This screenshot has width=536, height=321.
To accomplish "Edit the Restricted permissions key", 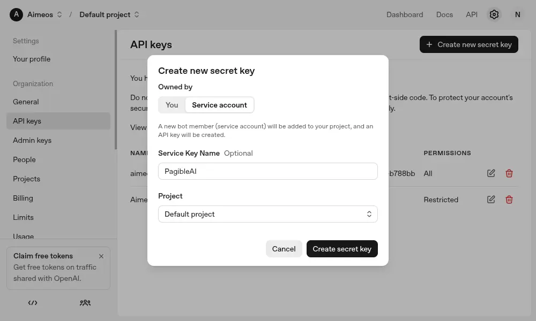I will click(x=491, y=200).
